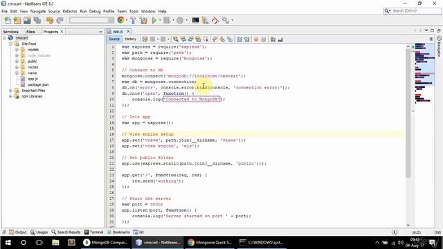Switch to the Files tab
The height and width of the screenshot is (249, 443).
(x=30, y=32)
